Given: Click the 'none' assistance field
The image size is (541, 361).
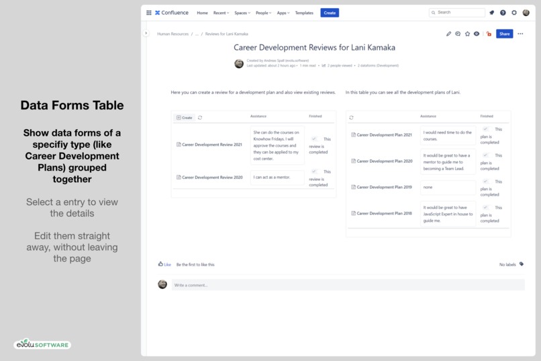Looking at the screenshot, I should tap(448, 187).
